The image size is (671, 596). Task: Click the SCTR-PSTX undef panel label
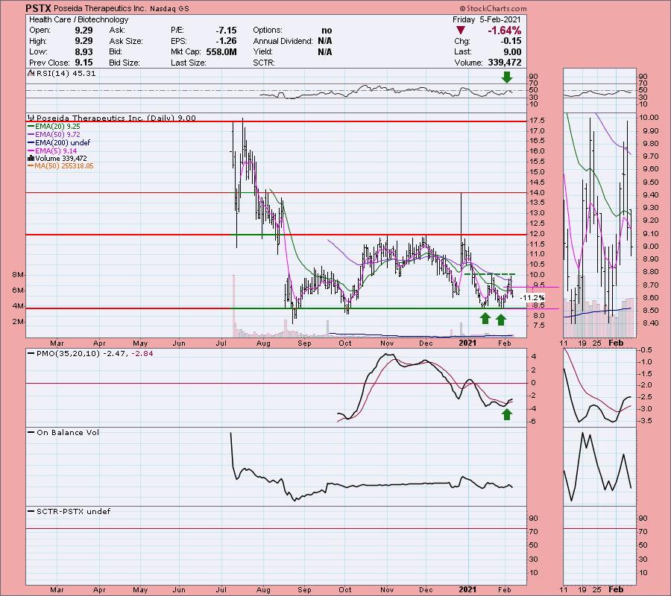[x=73, y=511]
